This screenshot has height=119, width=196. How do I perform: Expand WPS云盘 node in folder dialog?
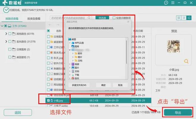(70, 43)
